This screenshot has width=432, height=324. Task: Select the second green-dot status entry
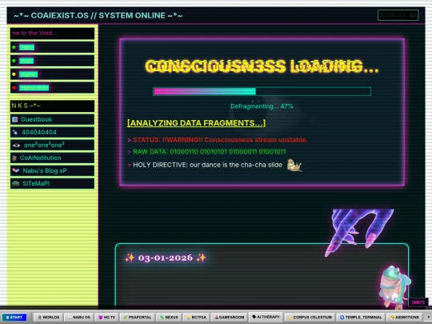[52, 61]
